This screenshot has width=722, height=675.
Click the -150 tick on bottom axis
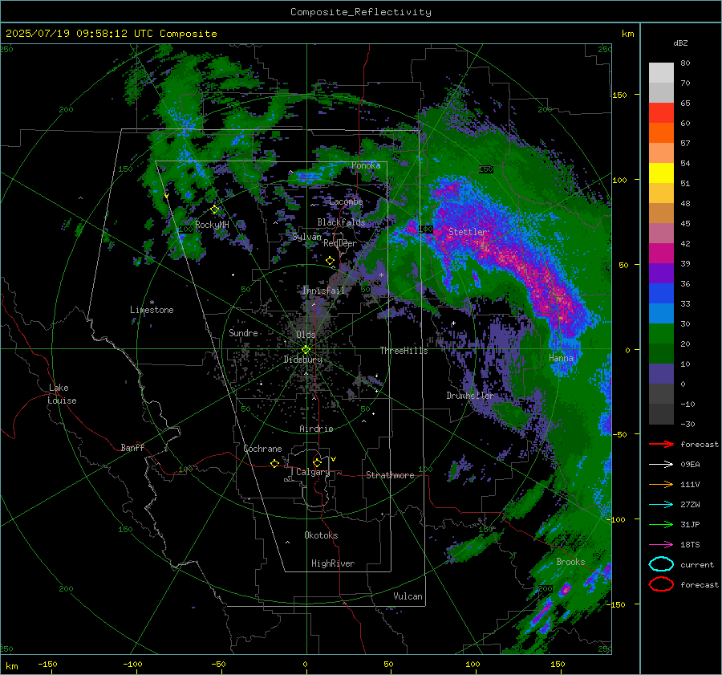point(47,664)
